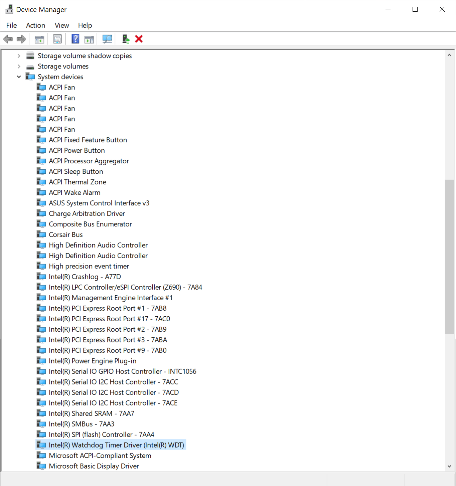Screen dimensions: 456x486
Task: Select Microsoft ACPI-Compliant System
Action: point(100,456)
